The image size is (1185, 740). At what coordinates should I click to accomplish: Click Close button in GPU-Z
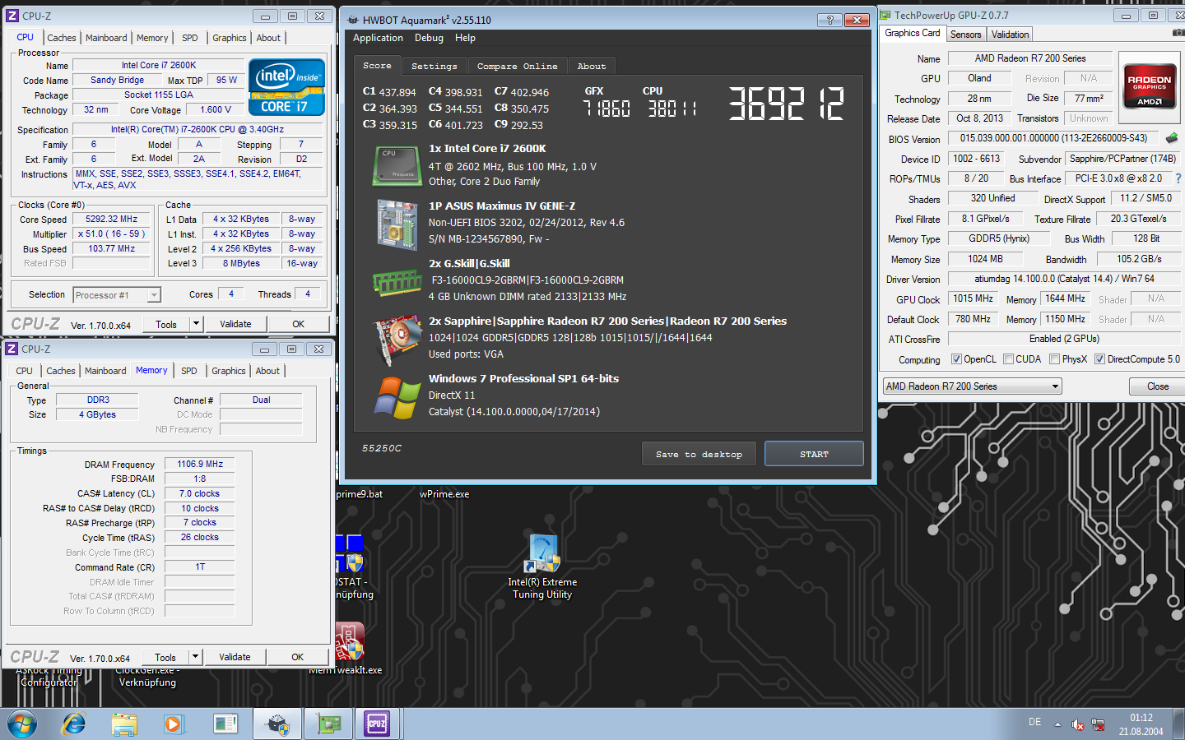(x=1158, y=386)
